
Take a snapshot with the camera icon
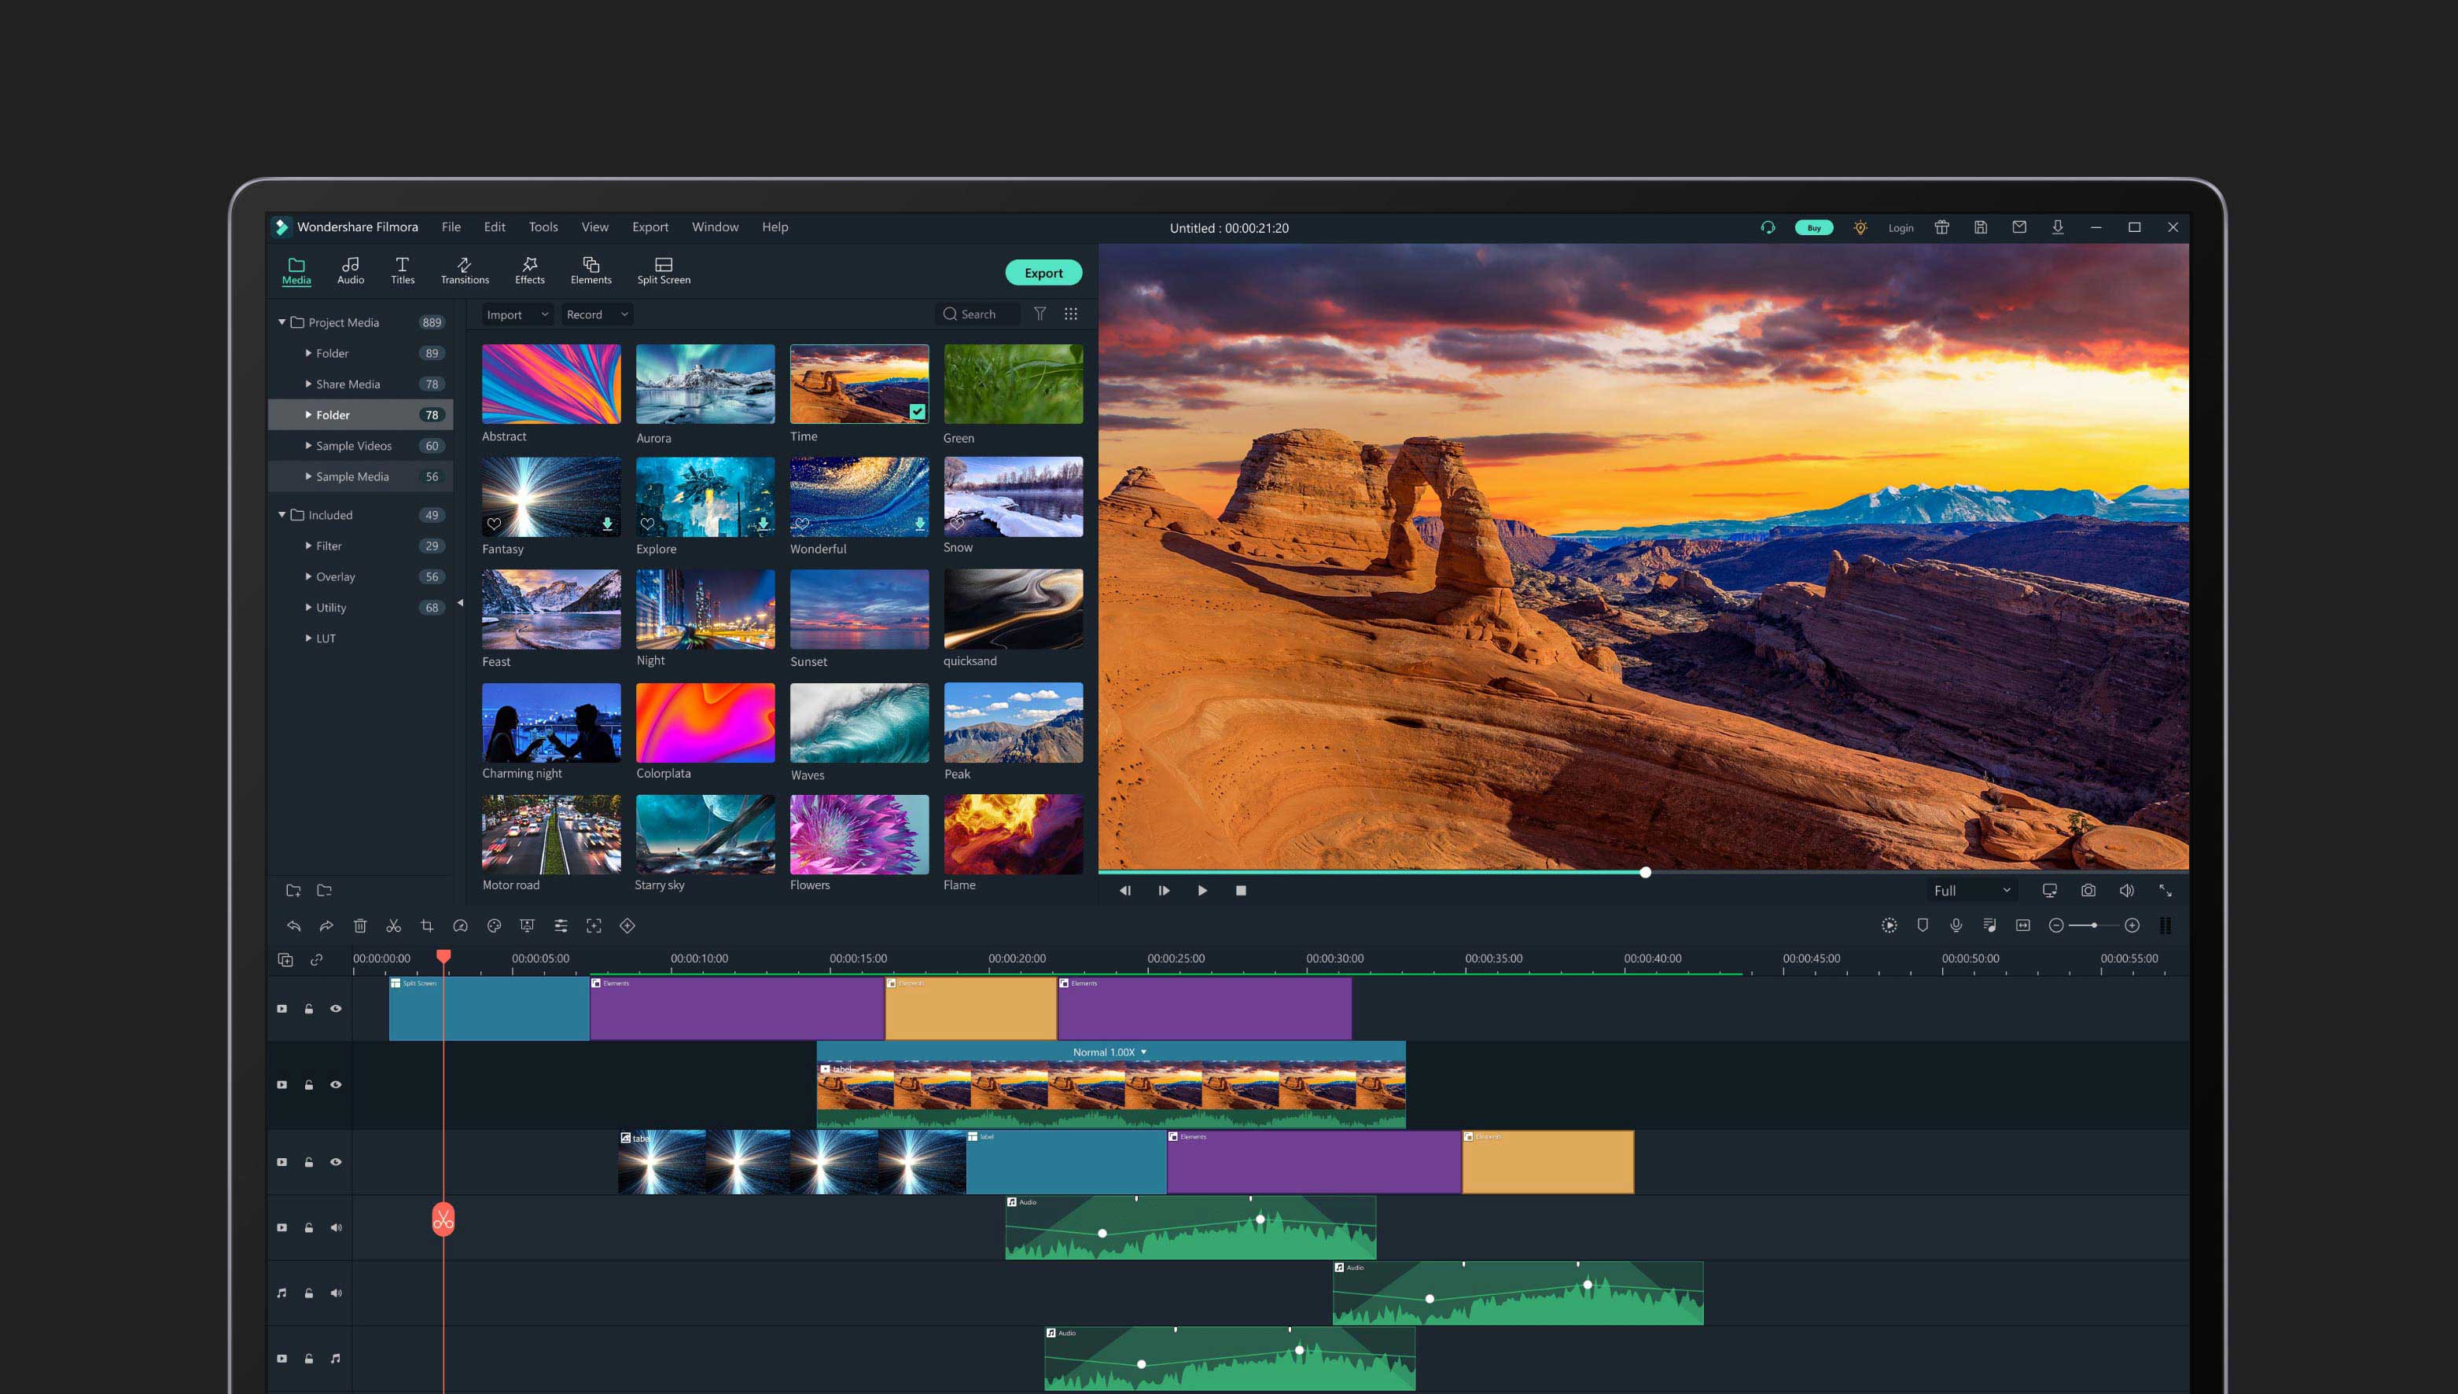pos(2088,890)
